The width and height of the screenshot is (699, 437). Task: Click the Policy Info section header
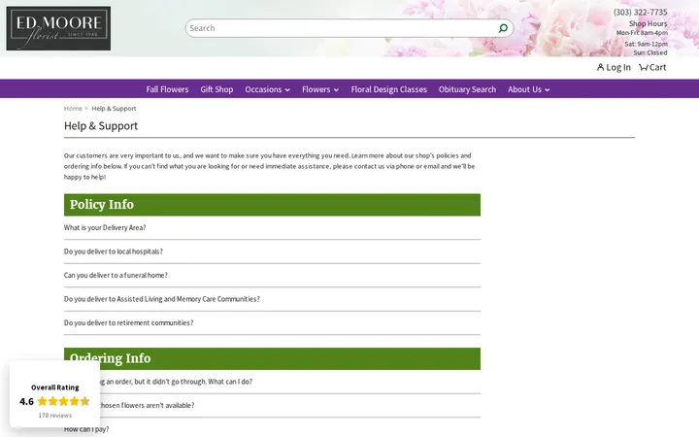(272, 205)
